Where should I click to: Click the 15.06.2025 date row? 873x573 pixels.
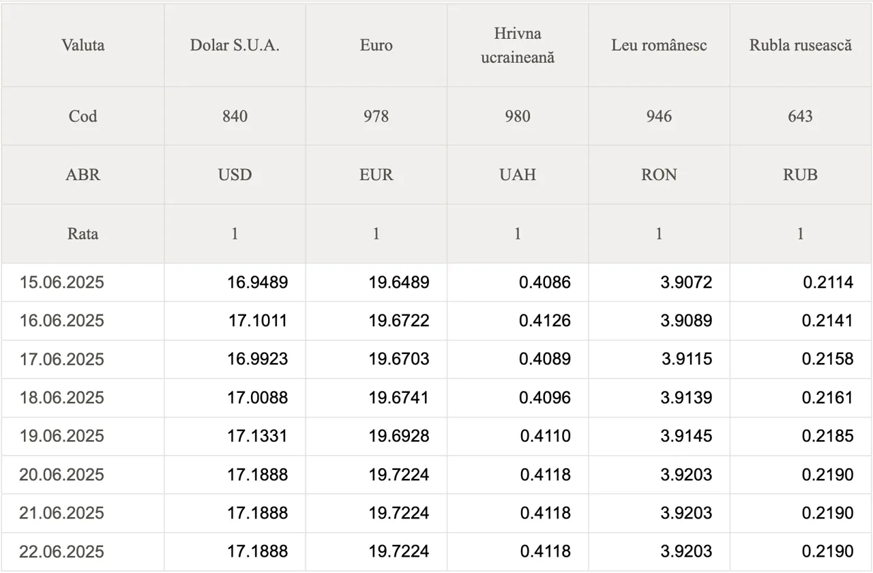(62, 282)
